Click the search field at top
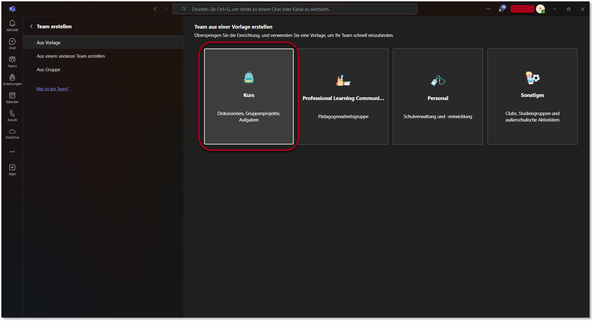 pyautogui.click(x=295, y=9)
